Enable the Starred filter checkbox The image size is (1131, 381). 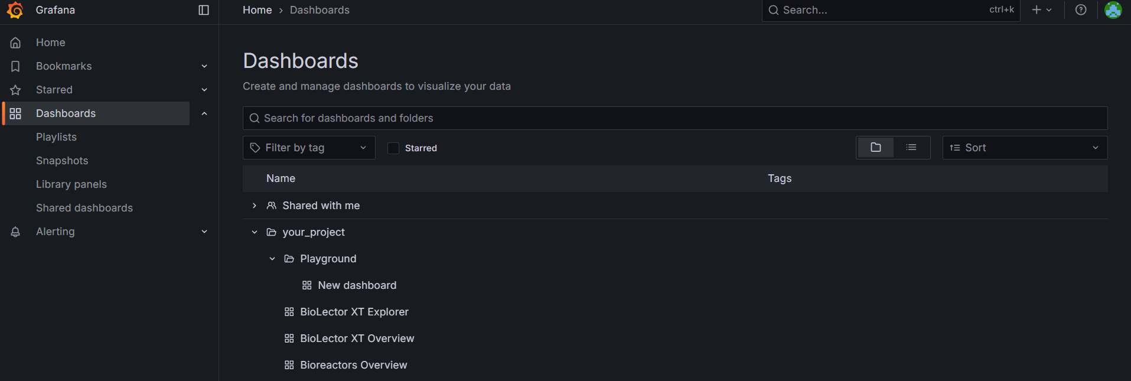pos(393,148)
